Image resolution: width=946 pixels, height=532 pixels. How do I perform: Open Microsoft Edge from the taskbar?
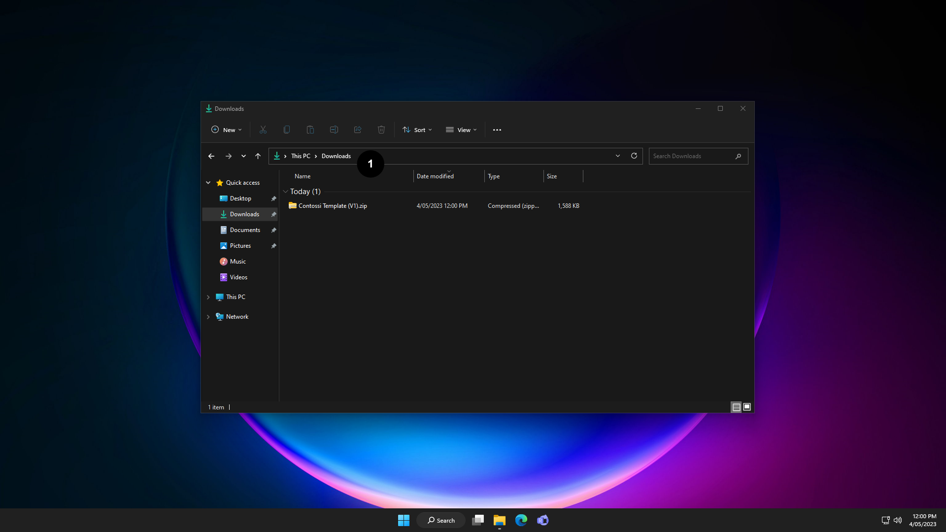521,520
